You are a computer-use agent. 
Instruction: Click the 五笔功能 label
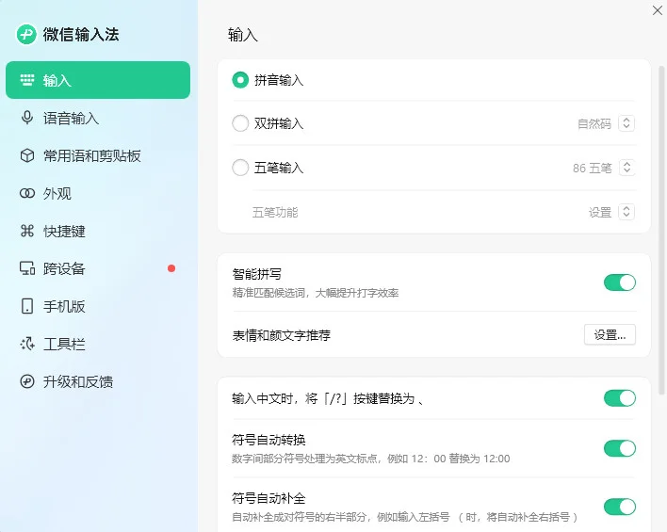[x=275, y=212]
